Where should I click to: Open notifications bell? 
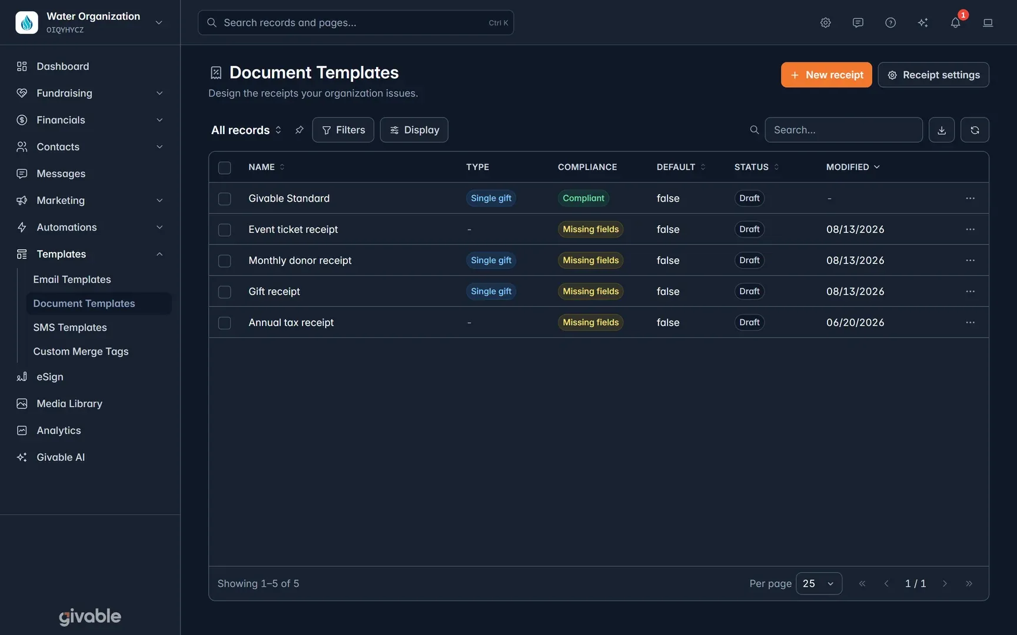click(955, 22)
